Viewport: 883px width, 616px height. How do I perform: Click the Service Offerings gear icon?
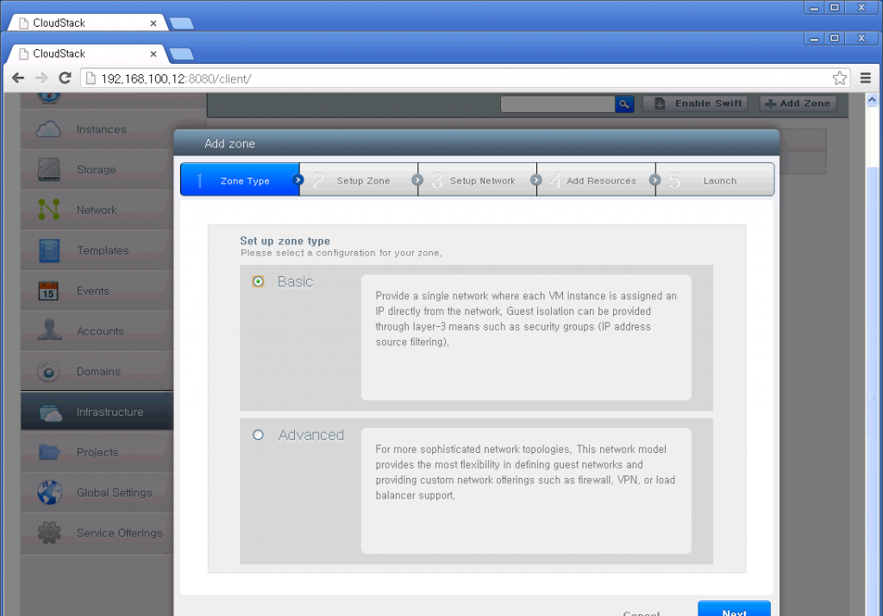point(47,532)
